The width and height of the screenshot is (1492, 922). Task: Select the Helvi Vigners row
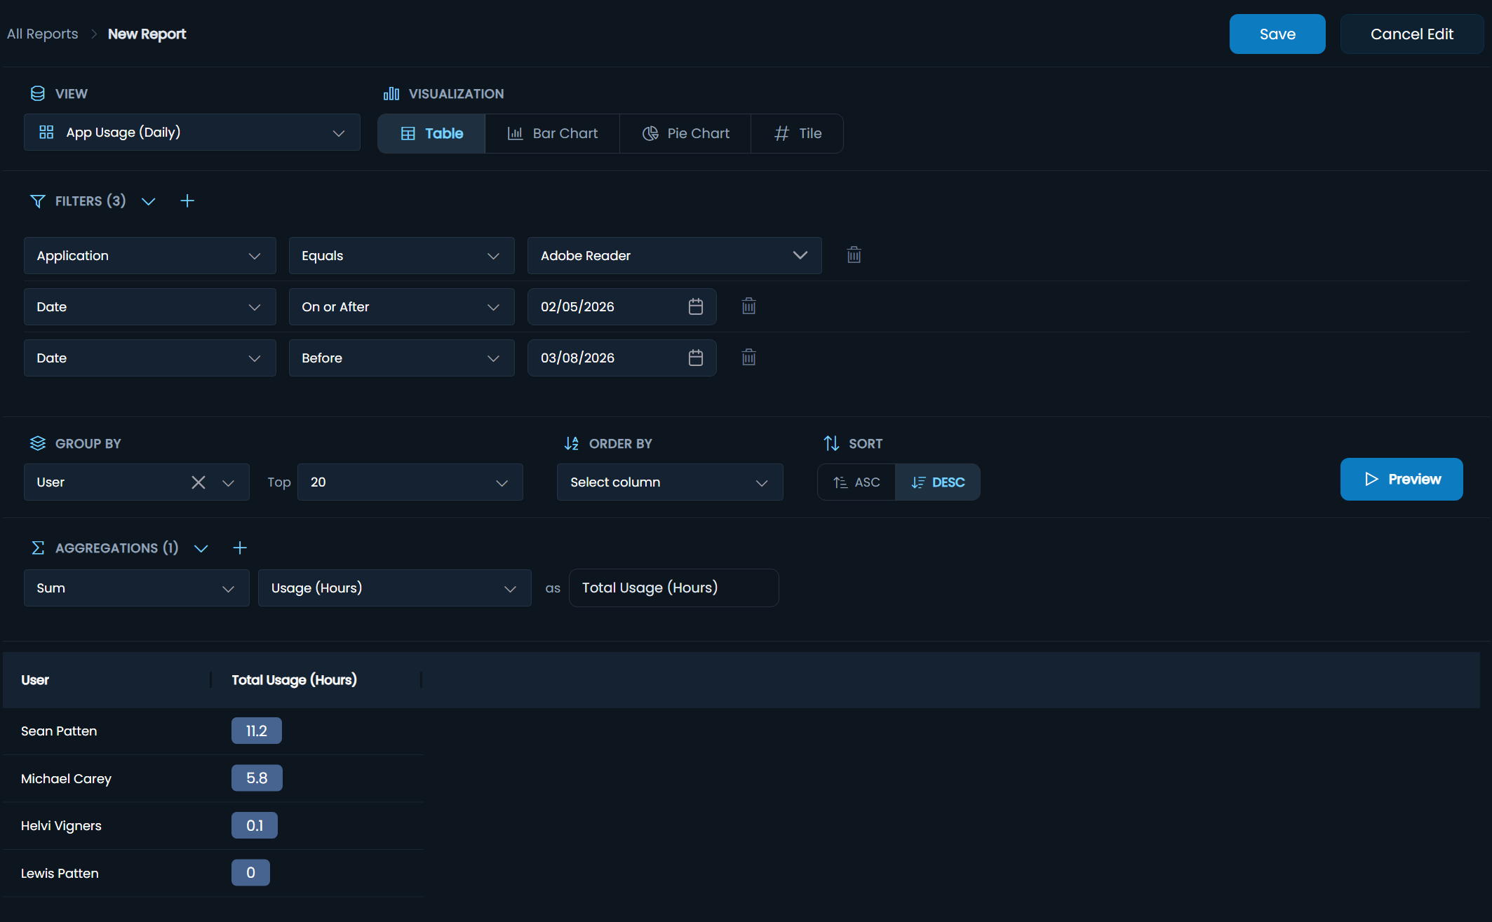click(x=213, y=826)
